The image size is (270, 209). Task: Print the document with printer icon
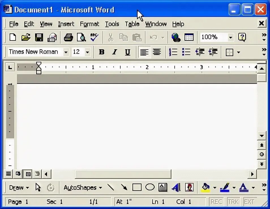(x=68, y=37)
